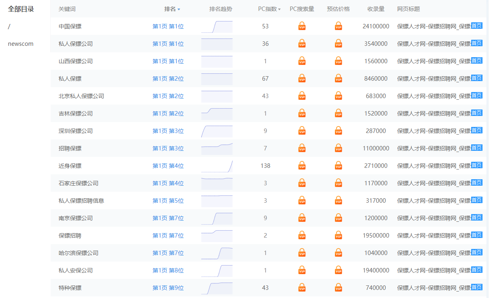Open 第1页 第4位 link for 近身保镖

168,166
